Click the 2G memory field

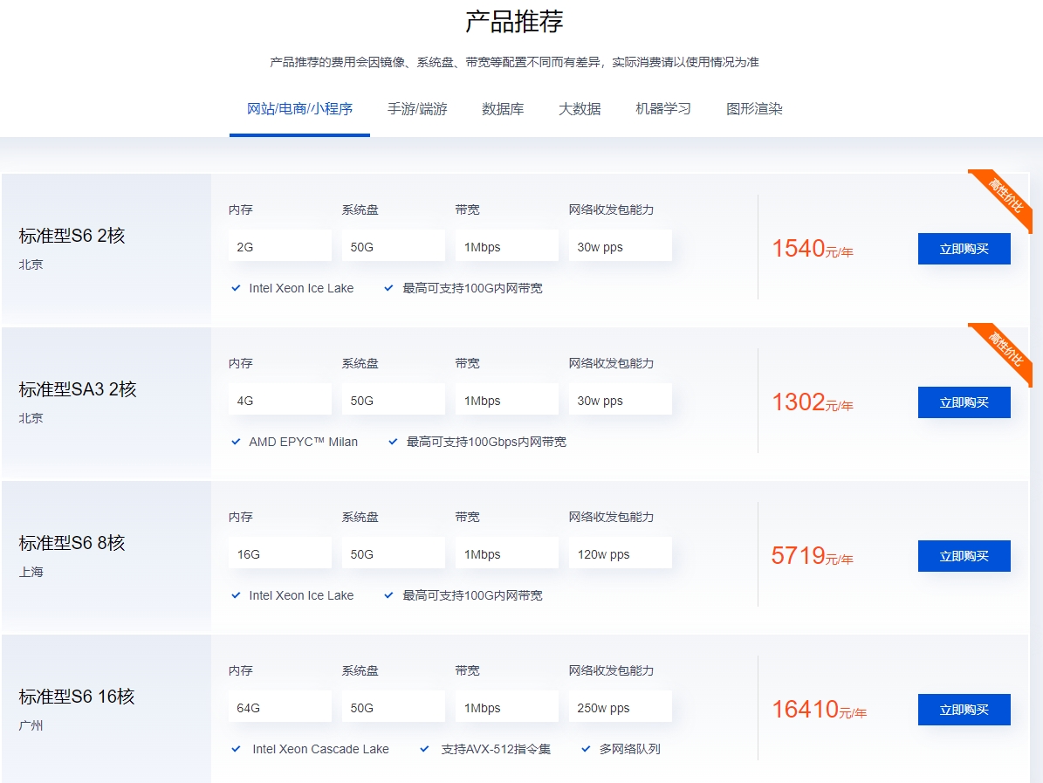coord(279,246)
